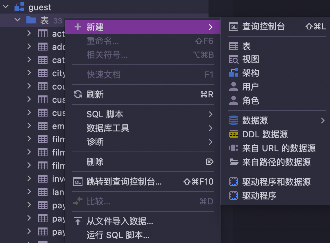The width and height of the screenshot is (330, 243).
Task: Select the guest schema in tree
Action: [40, 7]
